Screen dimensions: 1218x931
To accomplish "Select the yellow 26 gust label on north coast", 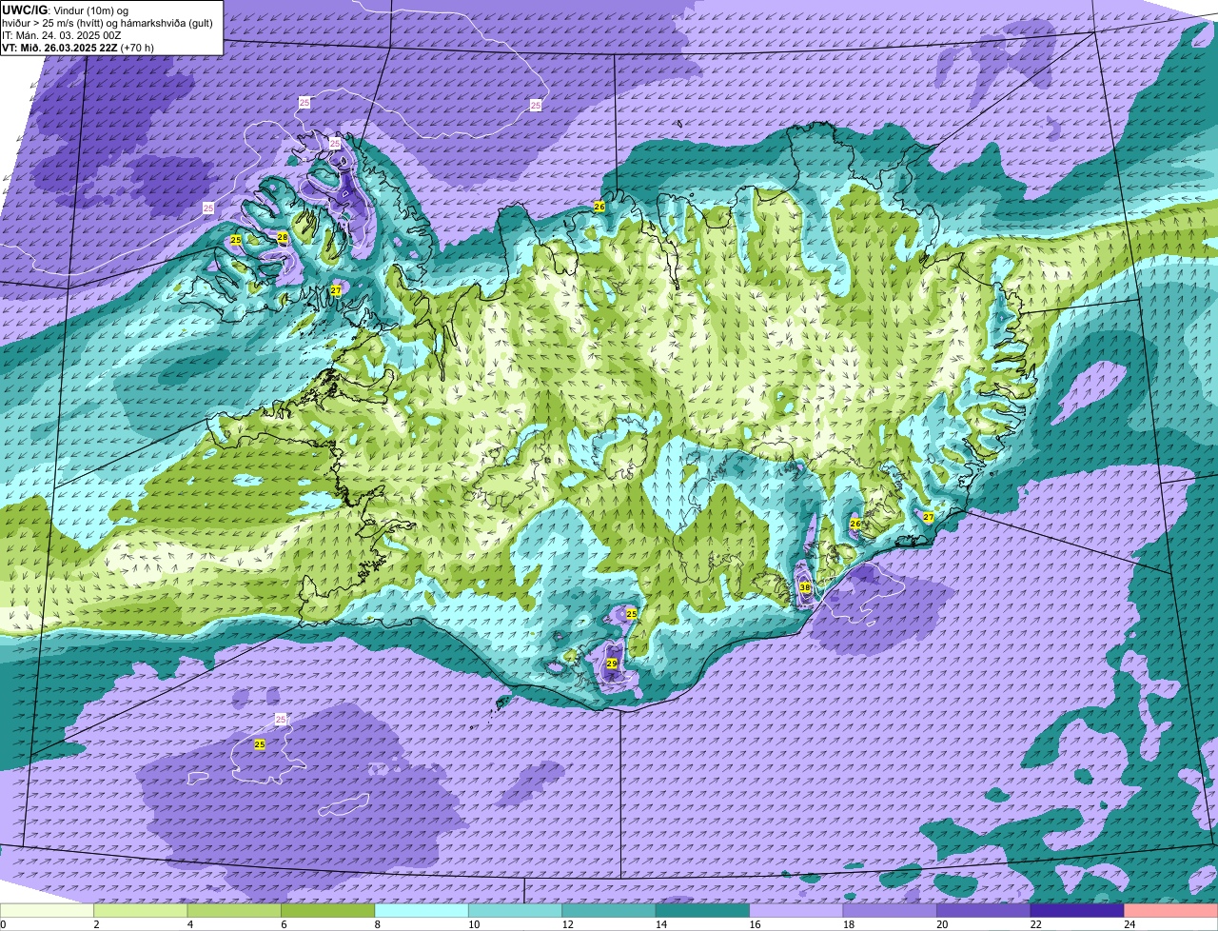I will 599,207.
